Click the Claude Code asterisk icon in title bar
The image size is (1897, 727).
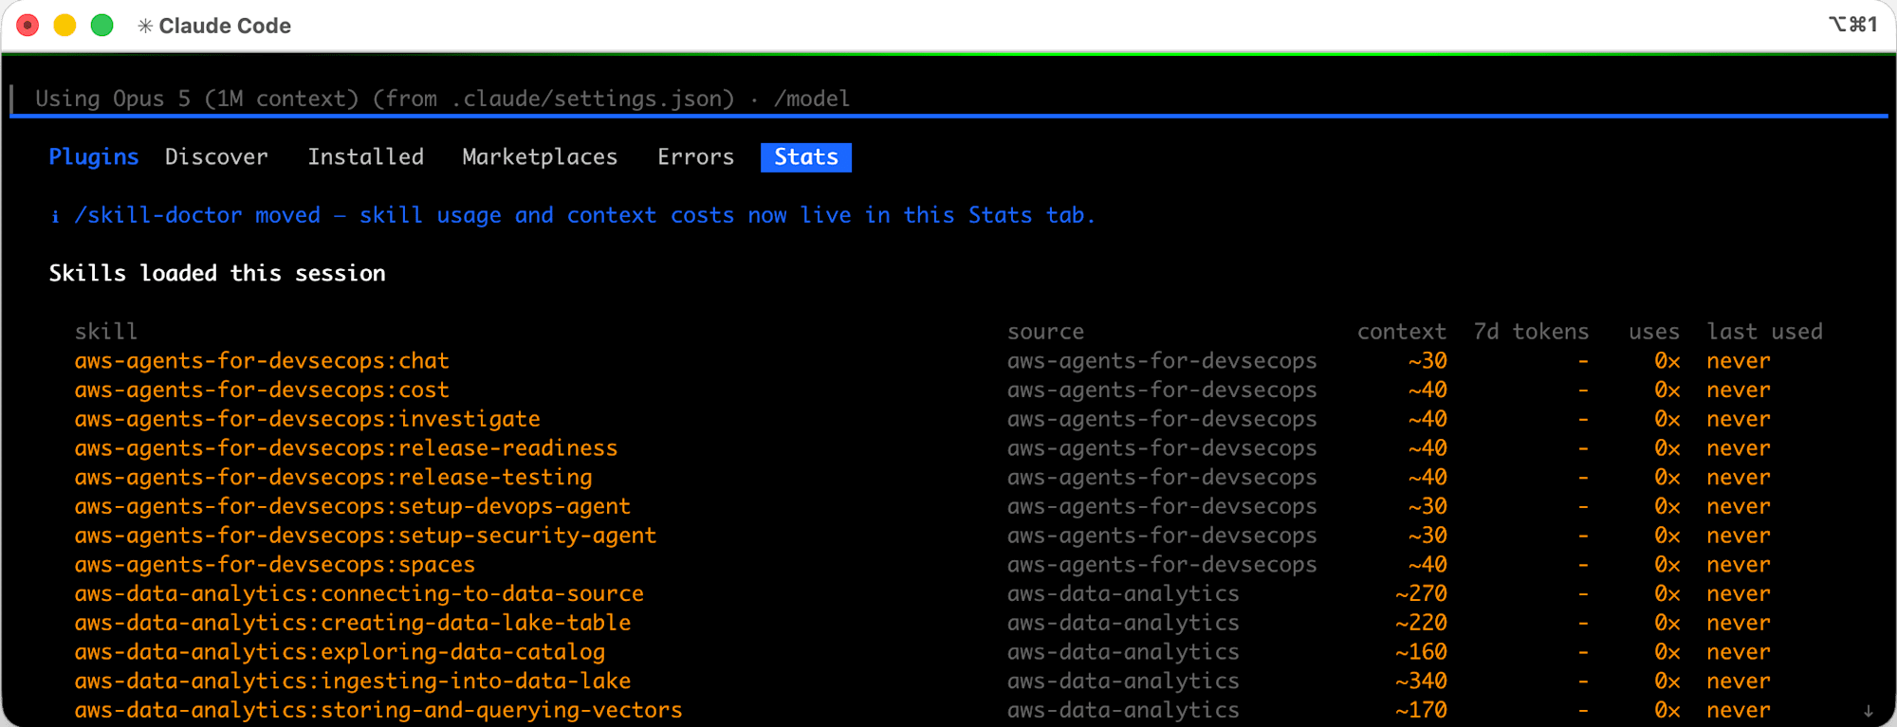(x=145, y=26)
